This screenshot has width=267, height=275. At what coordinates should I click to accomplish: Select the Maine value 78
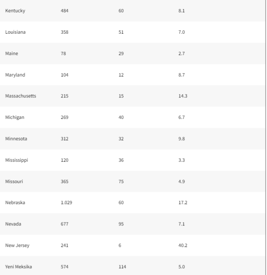click(x=63, y=53)
